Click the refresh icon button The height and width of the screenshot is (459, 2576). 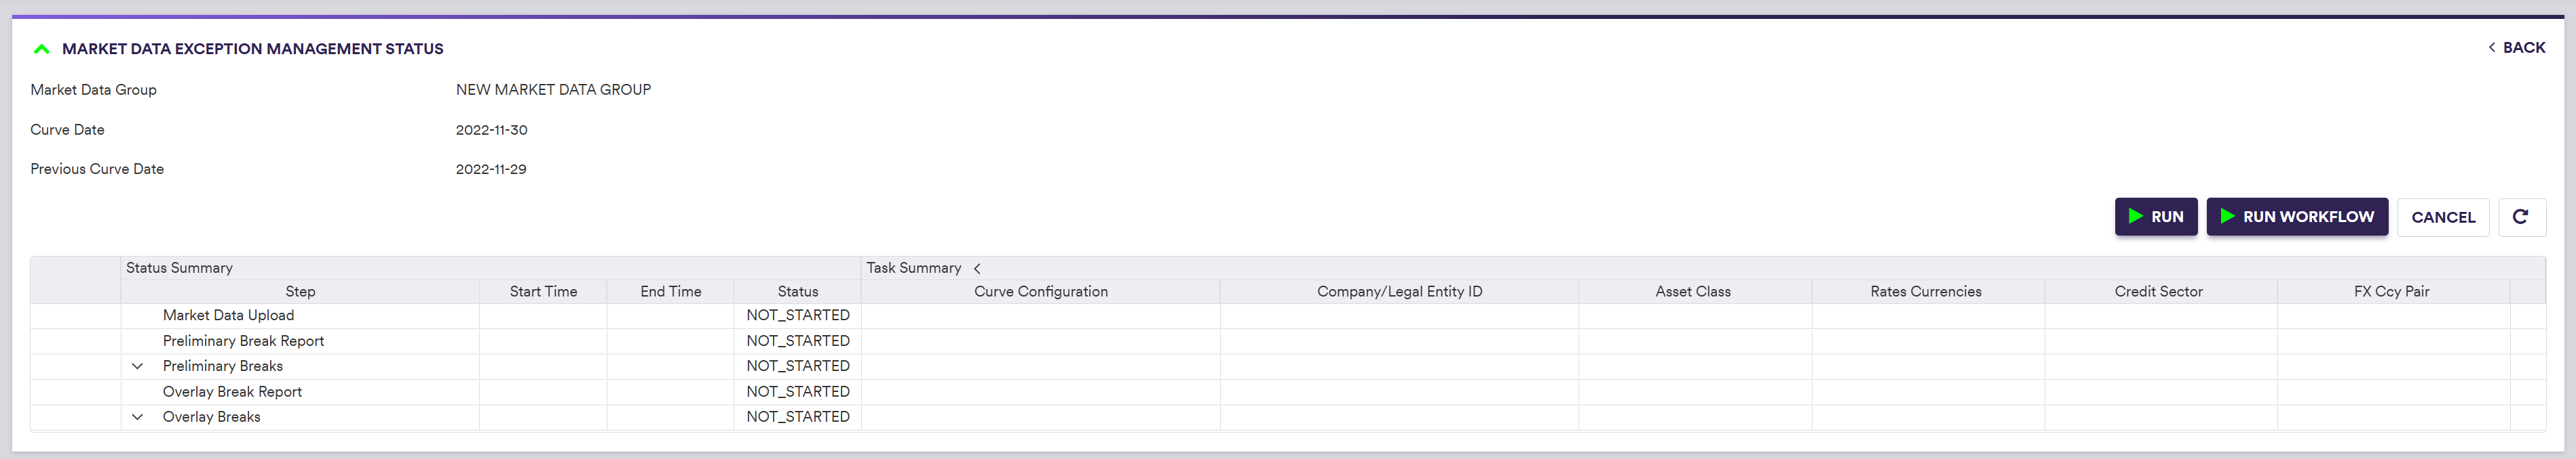(2520, 217)
